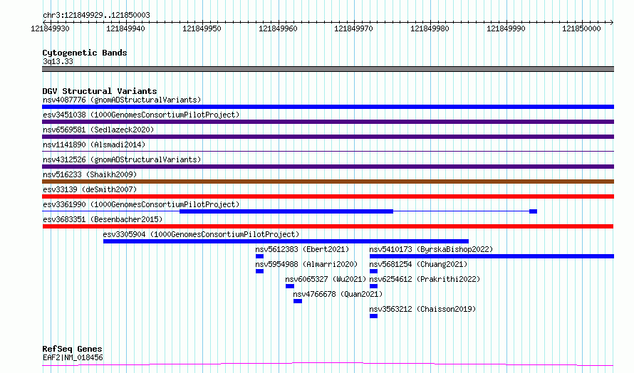Click the esv33139 (deSmith2007) label

(x=90, y=189)
